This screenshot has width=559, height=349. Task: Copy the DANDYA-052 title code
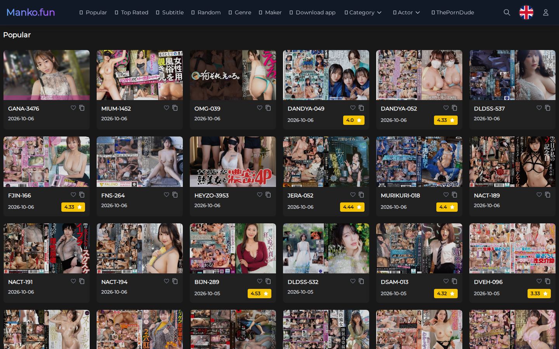click(x=455, y=108)
